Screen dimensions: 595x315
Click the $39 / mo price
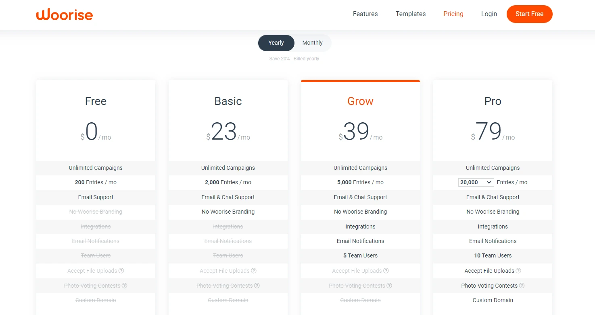pyautogui.click(x=361, y=132)
